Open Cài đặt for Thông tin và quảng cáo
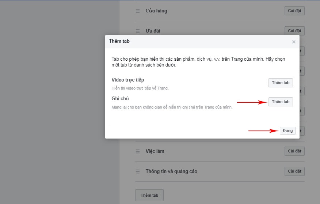 pyautogui.click(x=294, y=171)
